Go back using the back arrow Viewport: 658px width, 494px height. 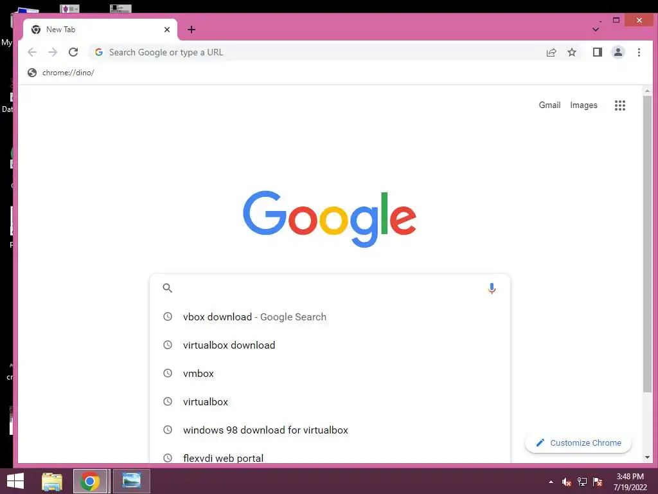(32, 52)
